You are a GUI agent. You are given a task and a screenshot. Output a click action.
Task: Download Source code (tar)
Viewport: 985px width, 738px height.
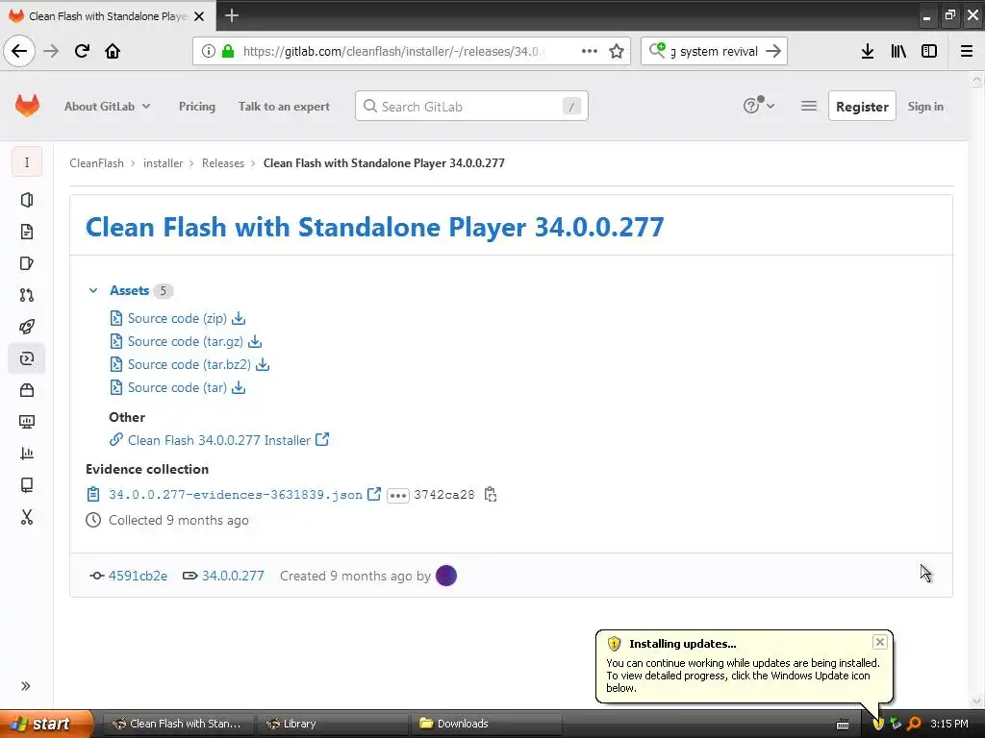[177, 388]
